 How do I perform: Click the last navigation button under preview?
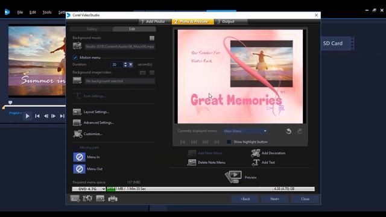tap(217, 142)
